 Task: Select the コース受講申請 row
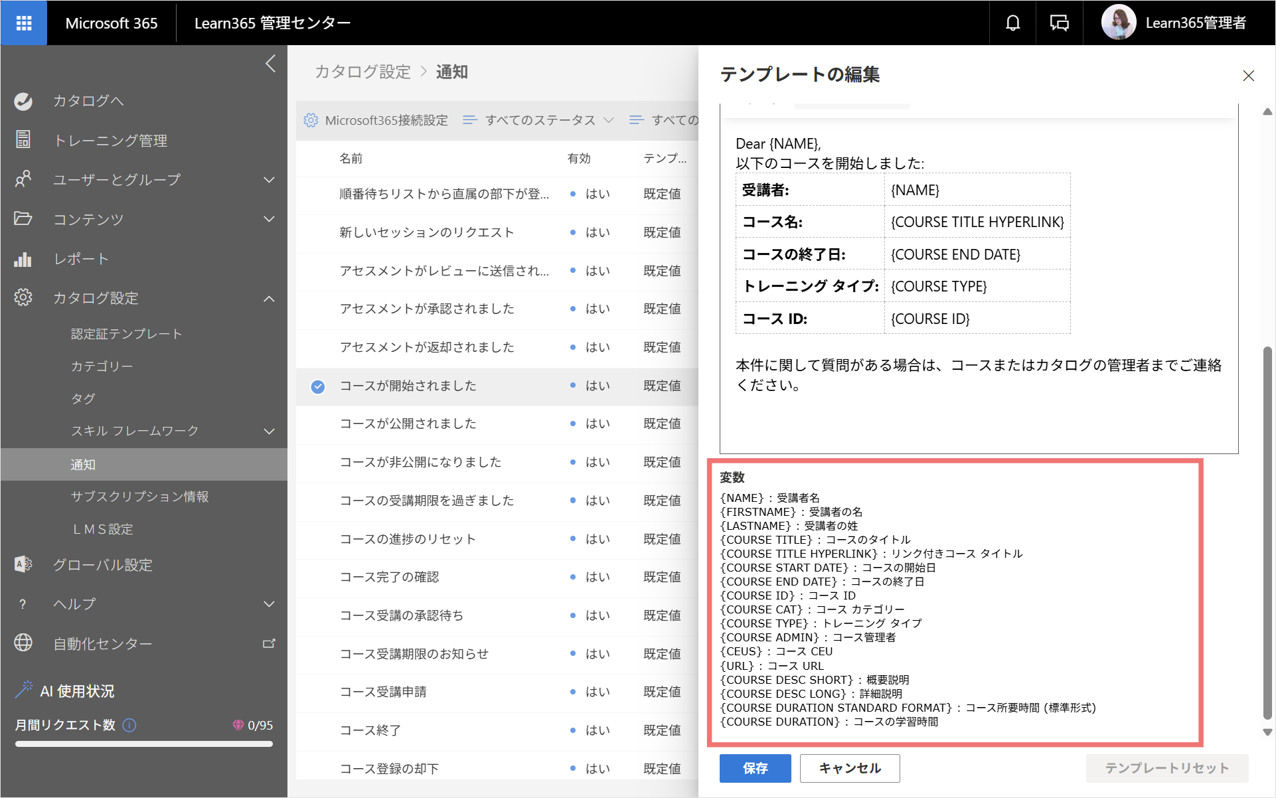coord(497,692)
